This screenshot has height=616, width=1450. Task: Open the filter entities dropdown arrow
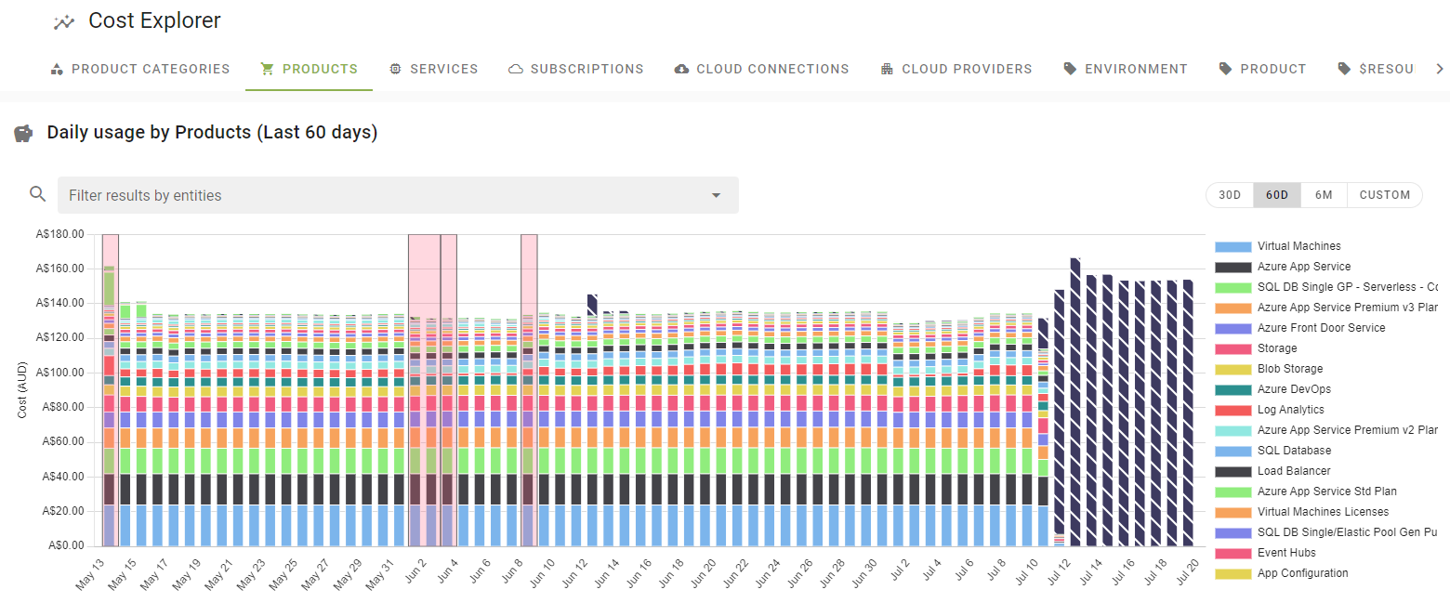(716, 195)
